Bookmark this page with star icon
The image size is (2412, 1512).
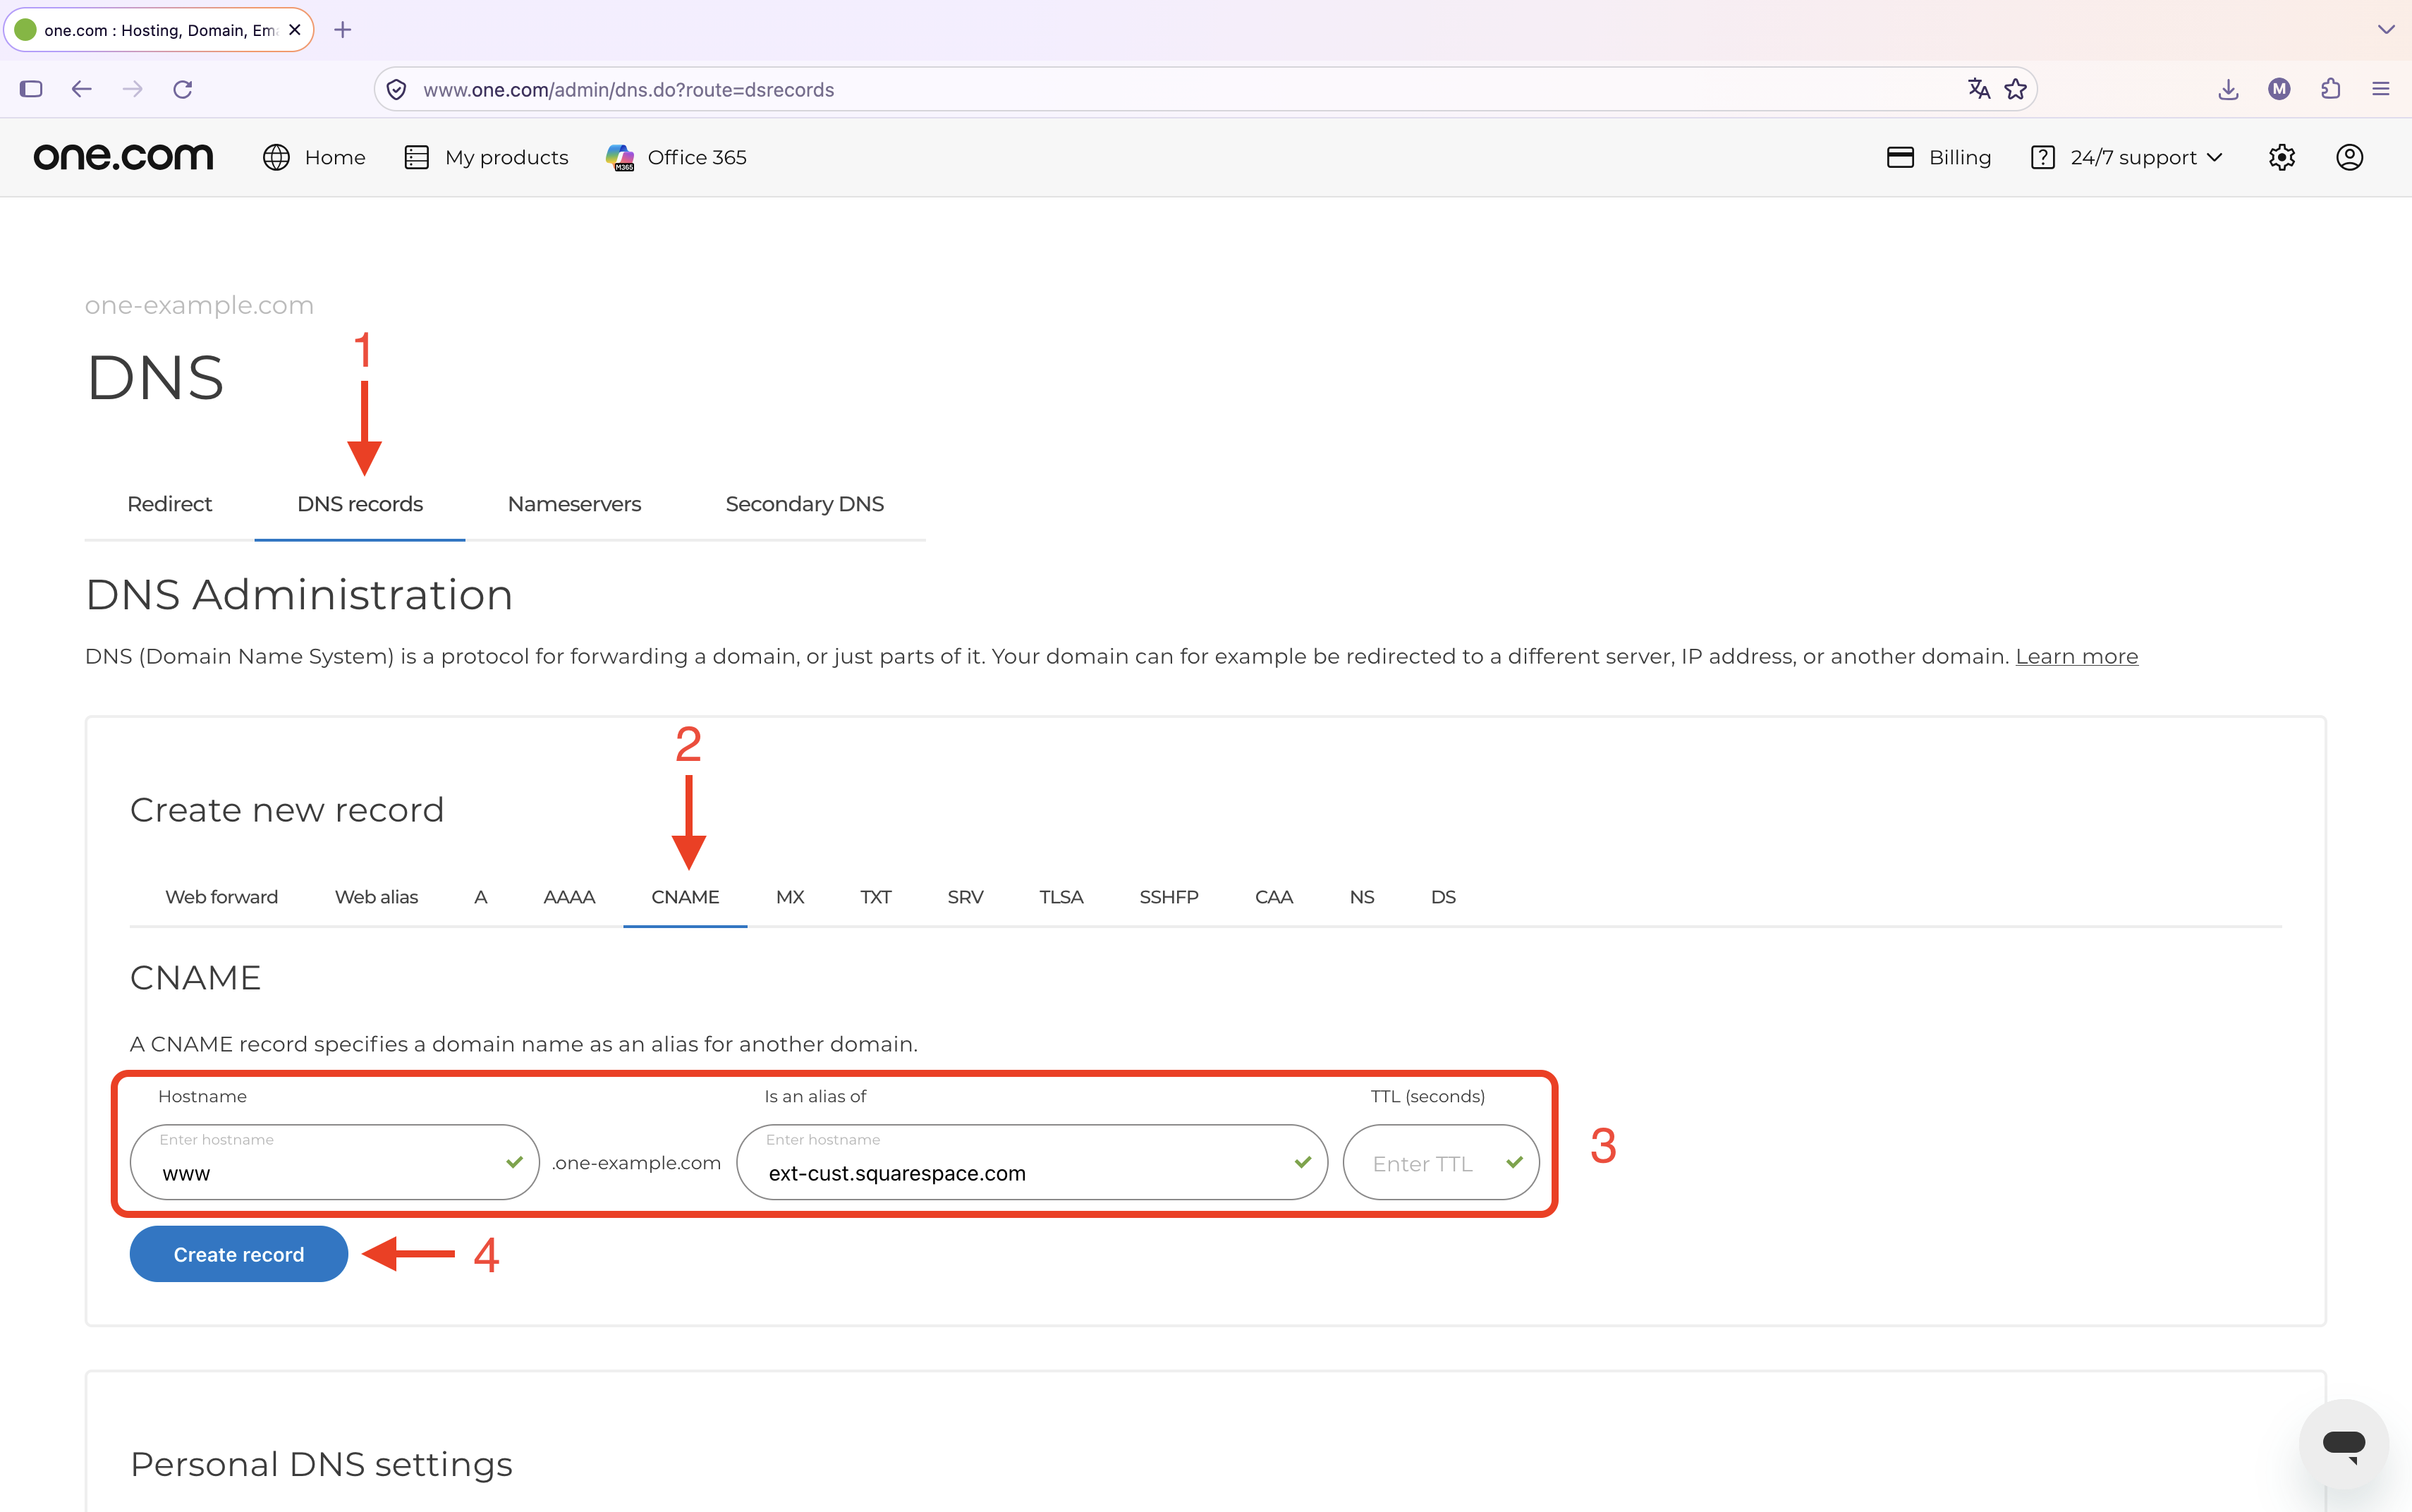coord(2015,89)
